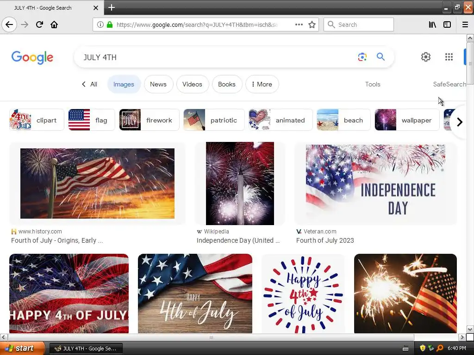Image resolution: width=474 pixels, height=355 pixels.
Task: Open Firefox library bookshelf icon
Action: pyautogui.click(x=432, y=25)
